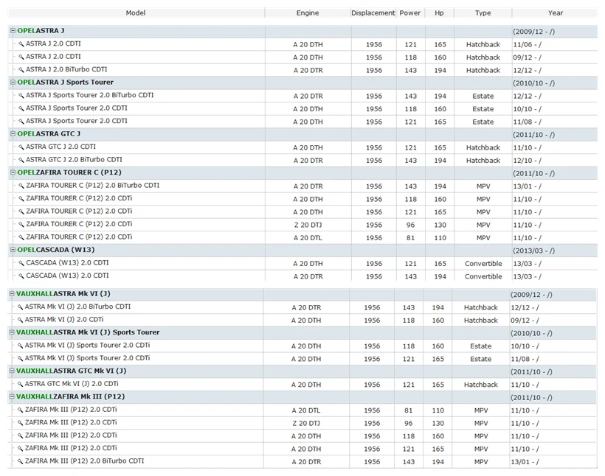Click A 20 DTL engine in ZAFIRA Mk III row
This screenshot has height=476, width=605.
click(306, 410)
